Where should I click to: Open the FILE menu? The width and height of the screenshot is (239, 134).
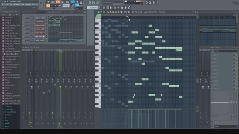pos(3,4)
